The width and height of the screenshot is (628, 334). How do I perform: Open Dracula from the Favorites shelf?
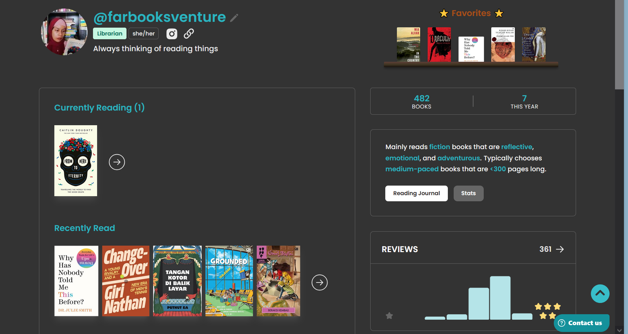point(439,45)
